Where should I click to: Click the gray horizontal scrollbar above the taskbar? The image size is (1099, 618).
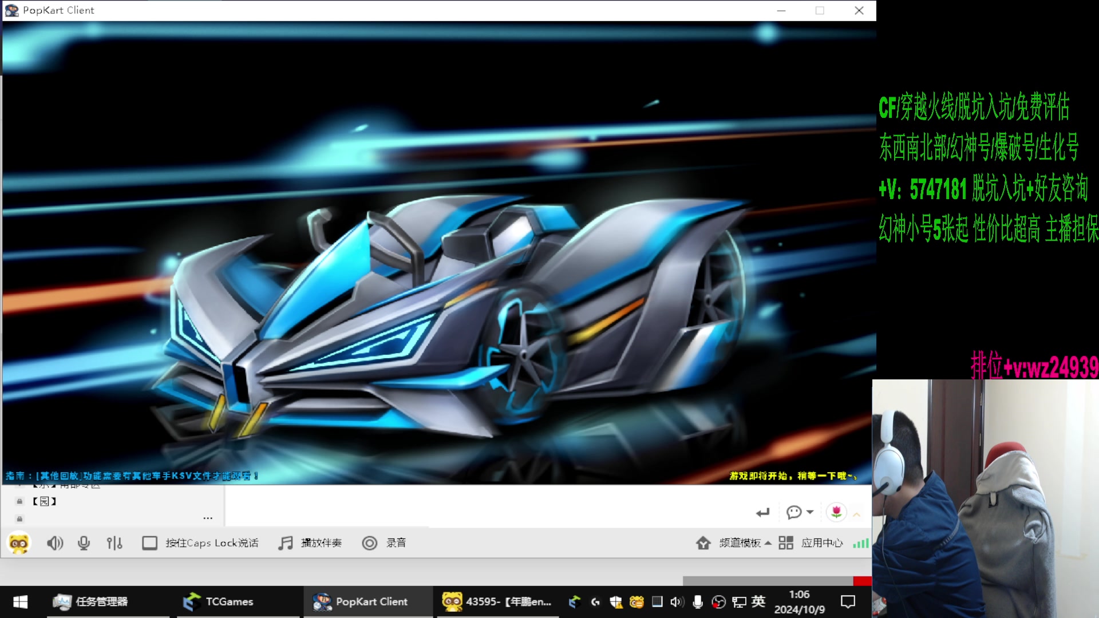[768, 581]
